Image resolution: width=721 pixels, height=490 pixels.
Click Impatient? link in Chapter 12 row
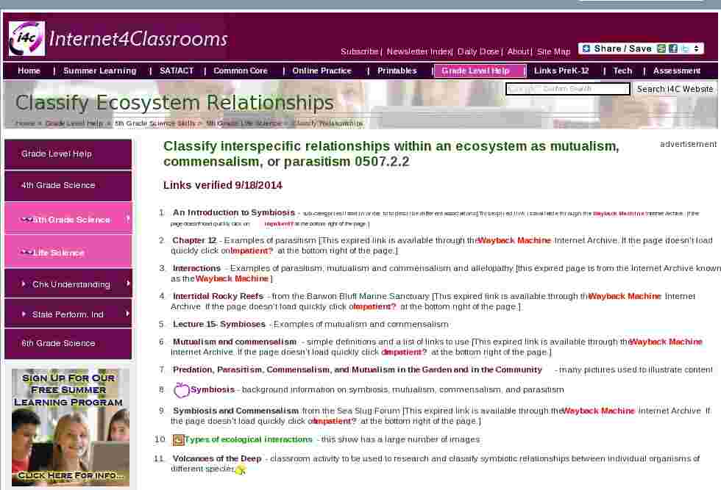[x=252, y=251]
